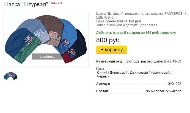Click the "Артикул" label
The width and height of the screenshot is (190, 113).
(x=103, y=84)
